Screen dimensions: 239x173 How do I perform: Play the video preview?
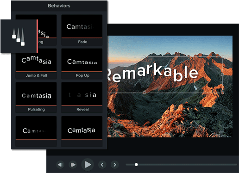(x=88, y=165)
